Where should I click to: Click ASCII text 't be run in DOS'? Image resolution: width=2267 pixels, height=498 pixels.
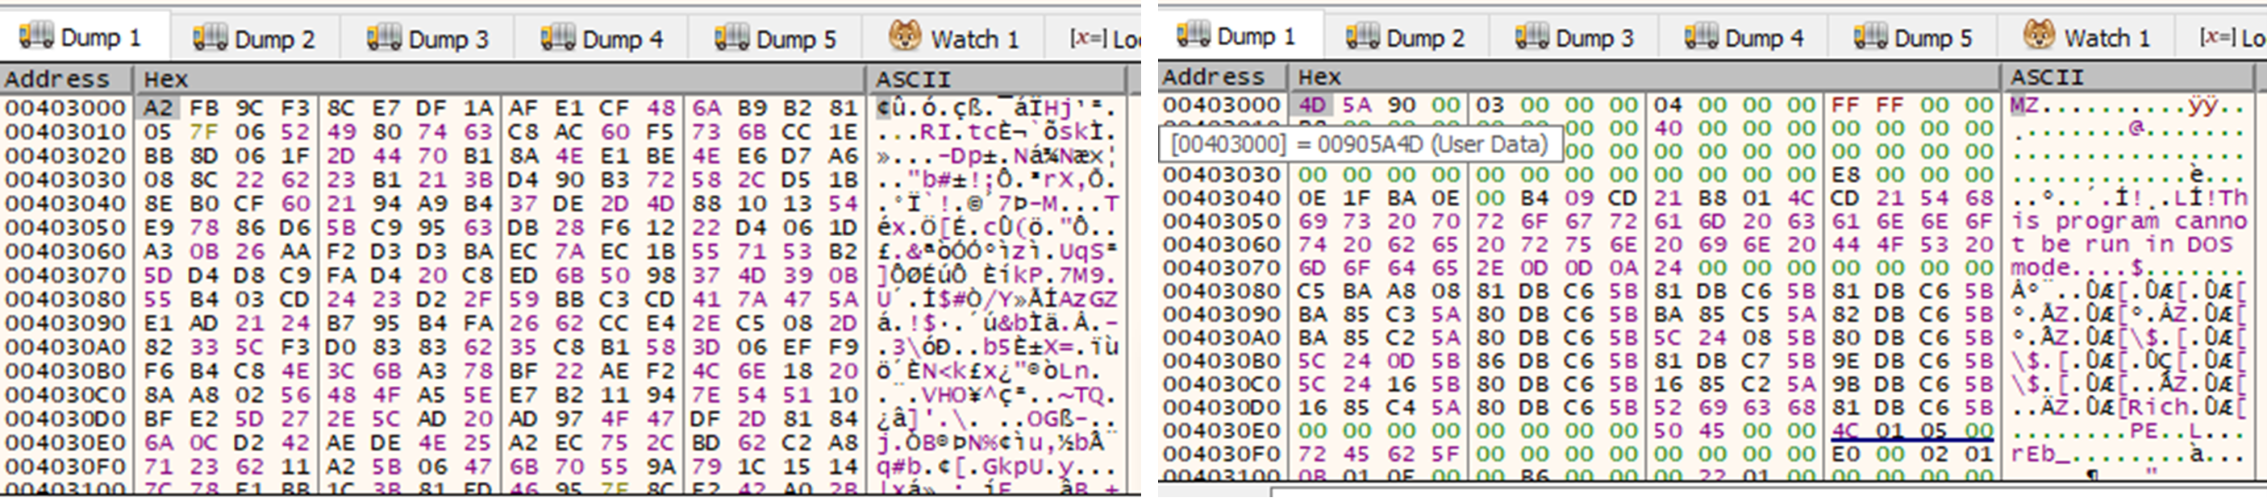(x=2121, y=243)
